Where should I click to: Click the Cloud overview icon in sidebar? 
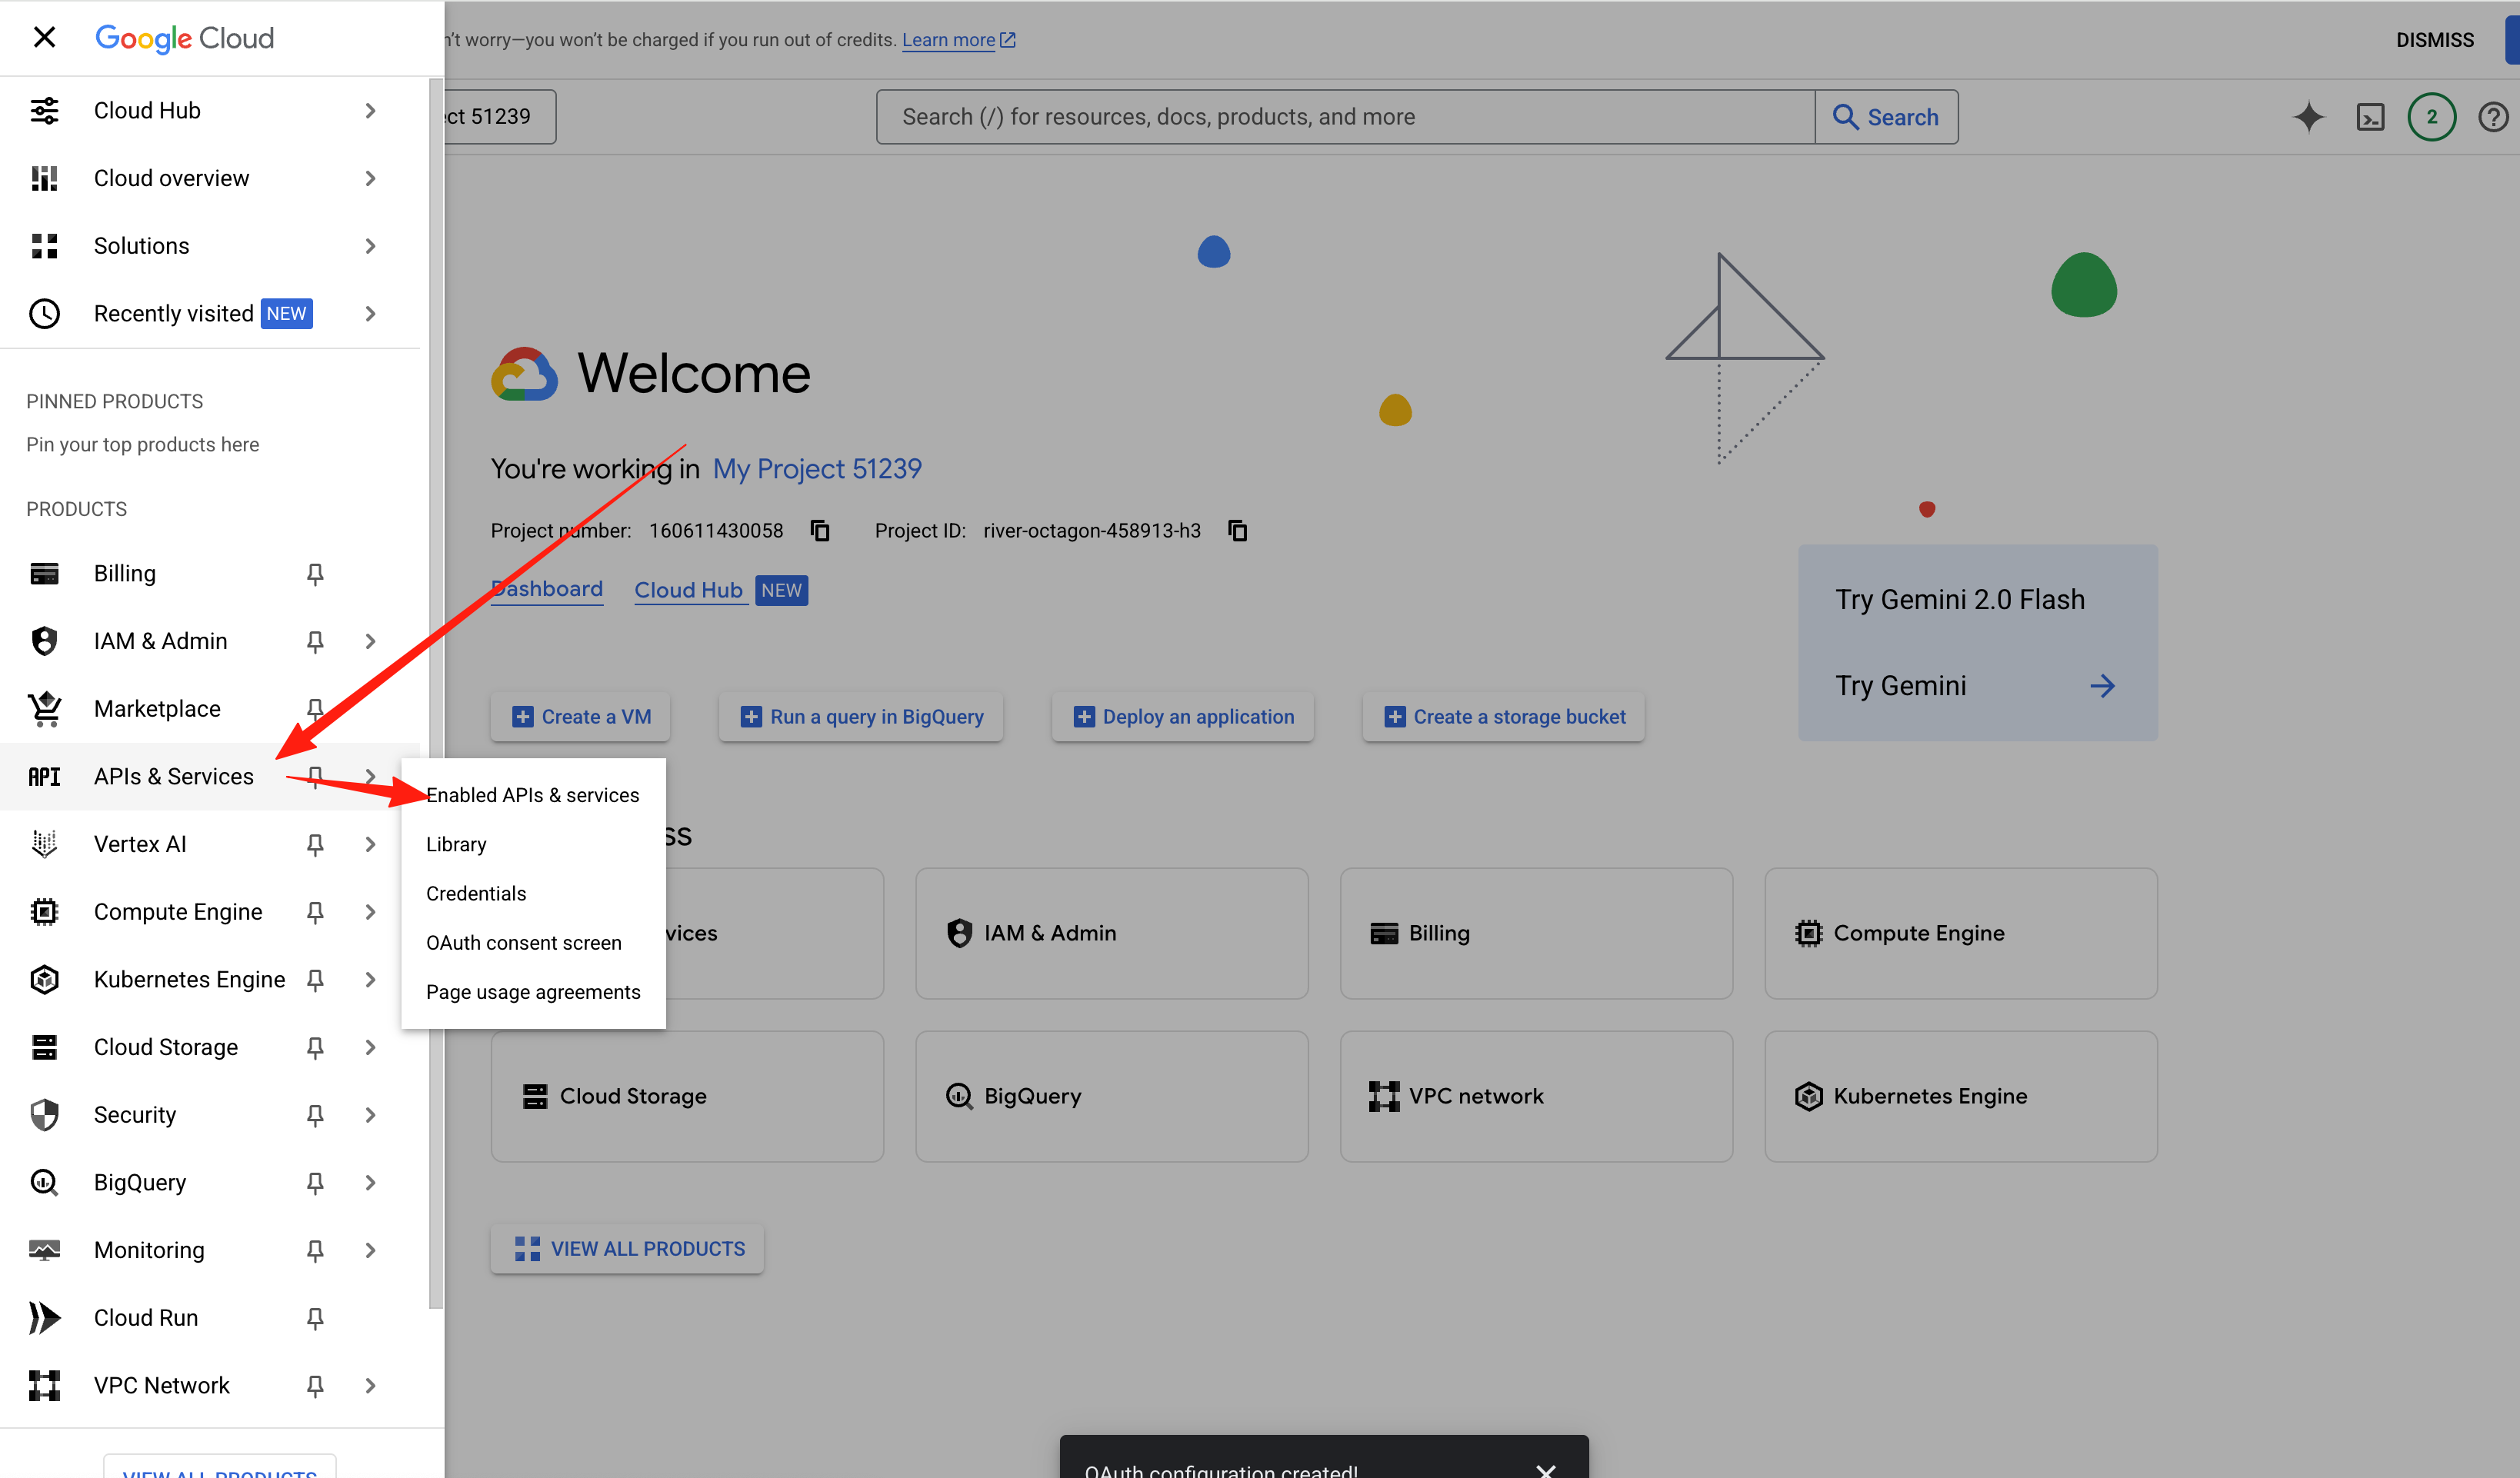[x=44, y=178]
